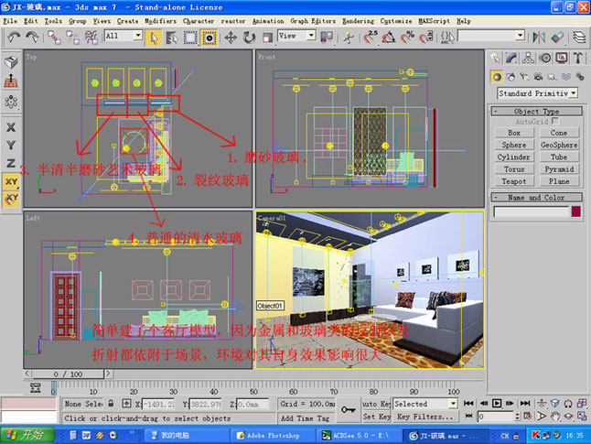
Task: Click the object color swatch
Action: (x=576, y=211)
